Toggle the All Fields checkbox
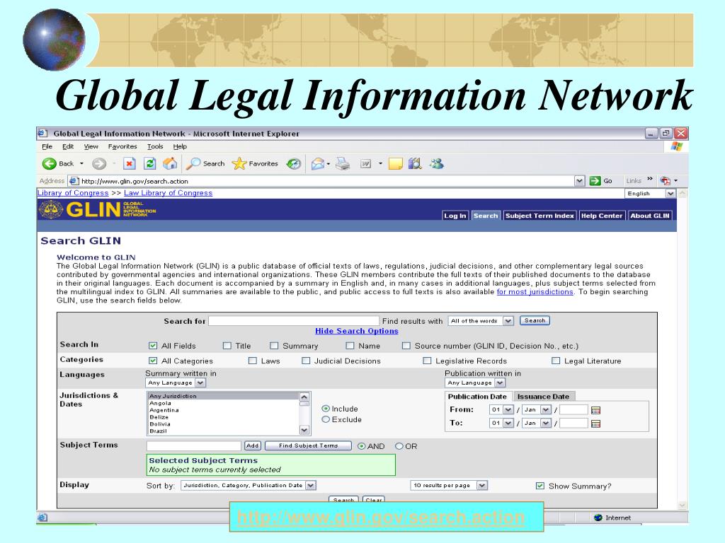This screenshot has height=543, width=725. click(153, 345)
